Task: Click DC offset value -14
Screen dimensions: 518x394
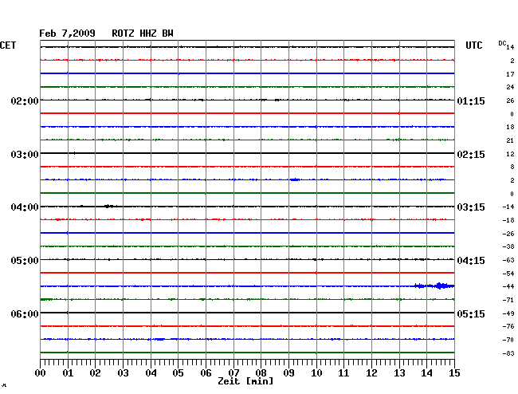Action: pos(508,207)
